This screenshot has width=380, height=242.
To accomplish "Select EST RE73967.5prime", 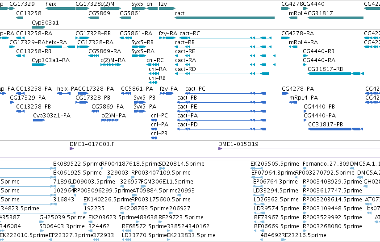I will pos(276,217).
